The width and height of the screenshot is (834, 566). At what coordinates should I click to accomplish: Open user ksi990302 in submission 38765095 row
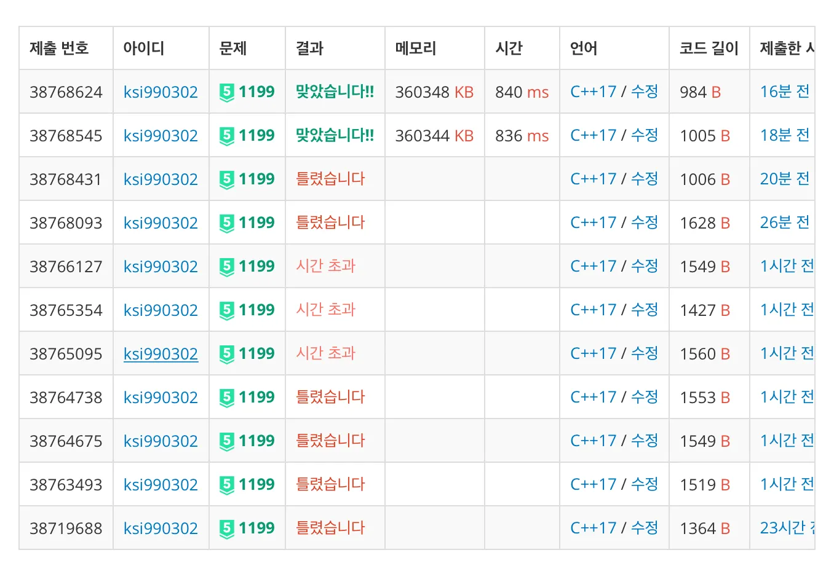[x=161, y=354]
